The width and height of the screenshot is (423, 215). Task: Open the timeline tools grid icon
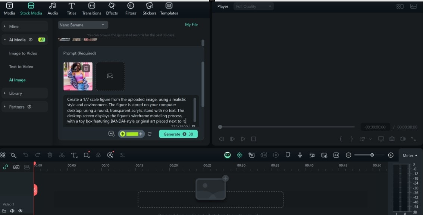[3, 155]
